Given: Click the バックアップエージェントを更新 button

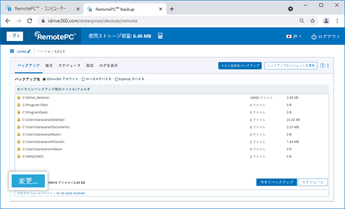Looking at the screenshot, I should coord(291,66).
